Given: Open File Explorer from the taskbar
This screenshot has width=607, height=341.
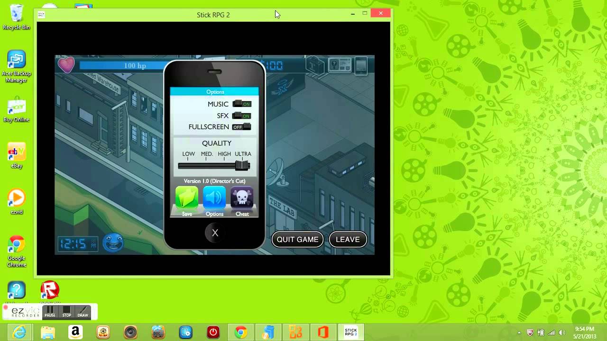Looking at the screenshot, I should click(x=47, y=332).
